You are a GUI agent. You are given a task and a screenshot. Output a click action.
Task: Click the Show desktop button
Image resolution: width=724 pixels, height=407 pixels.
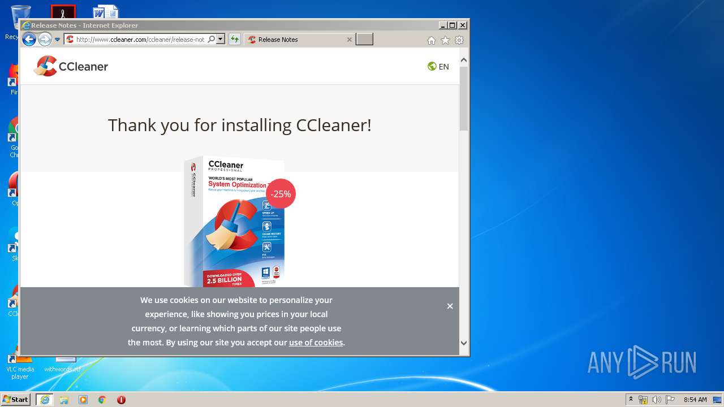pos(718,400)
